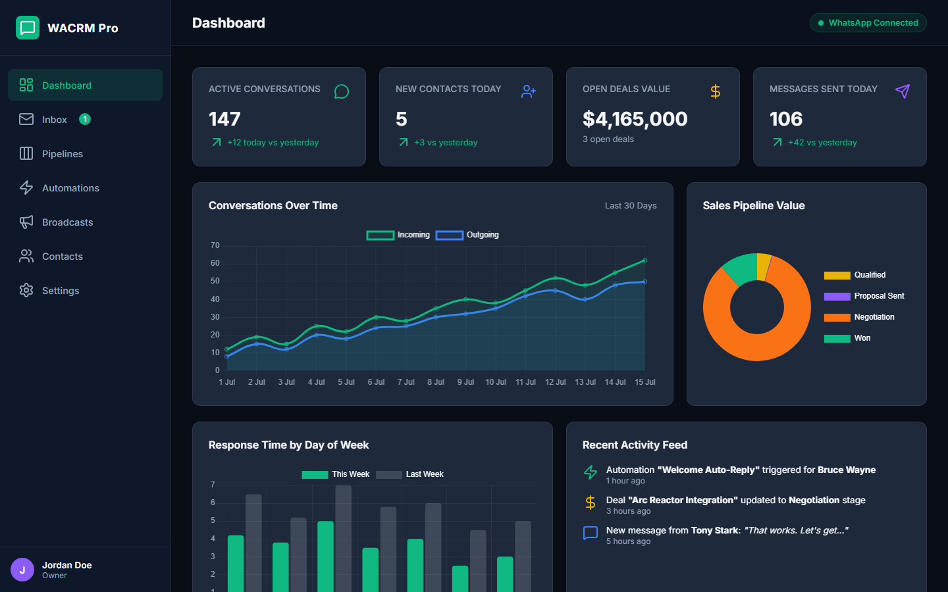Click the Open Deals dollar icon
Screen dimensions: 948x592
tap(716, 91)
